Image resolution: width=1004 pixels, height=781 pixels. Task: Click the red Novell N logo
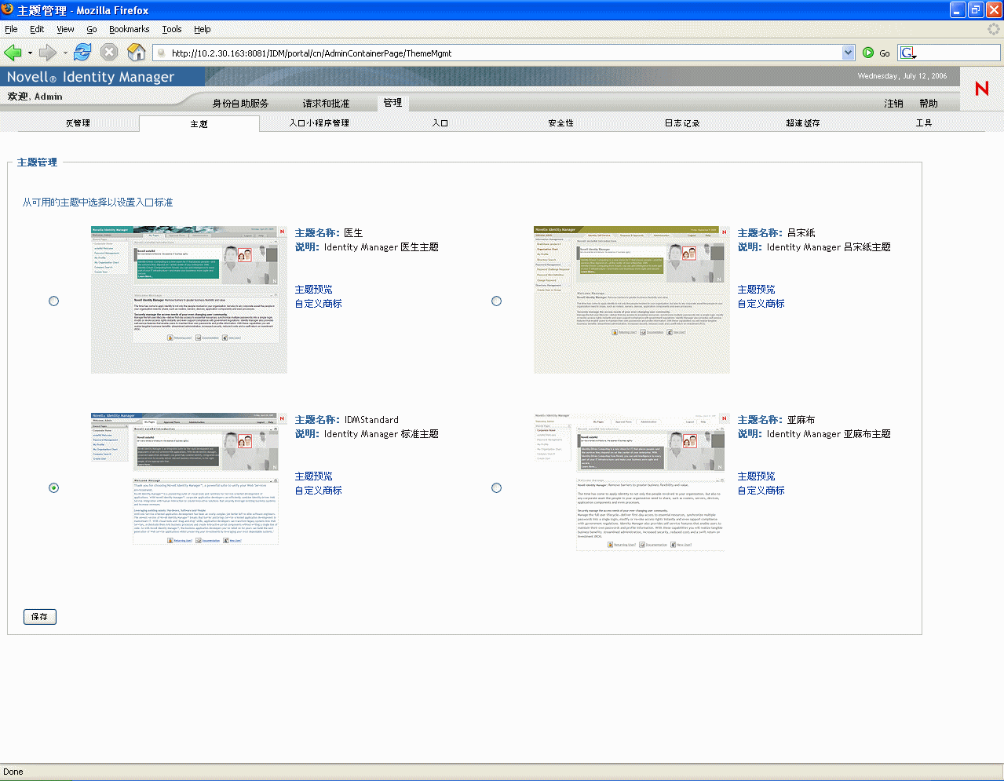(982, 88)
